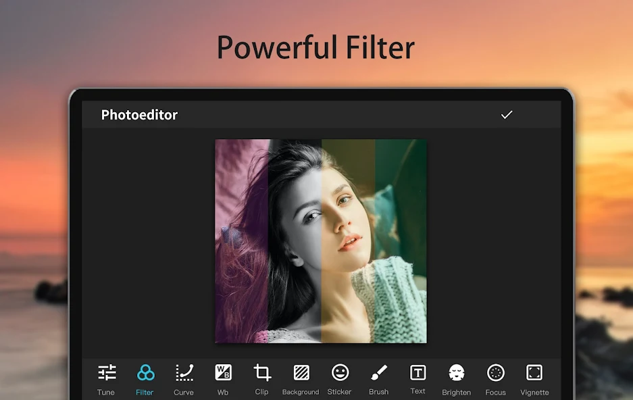The image size is (633, 400).
Task: Click the "Filter" text label in toolbar
Action: 145,393
